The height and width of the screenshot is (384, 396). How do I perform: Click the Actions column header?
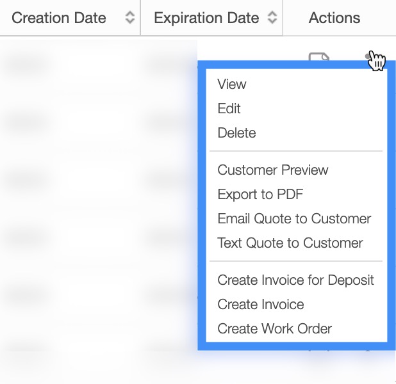[x=334, y=18]
